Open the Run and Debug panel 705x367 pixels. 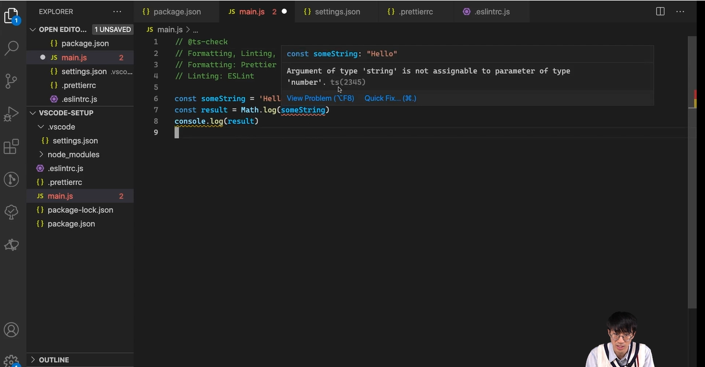click(x=11, y=113)
